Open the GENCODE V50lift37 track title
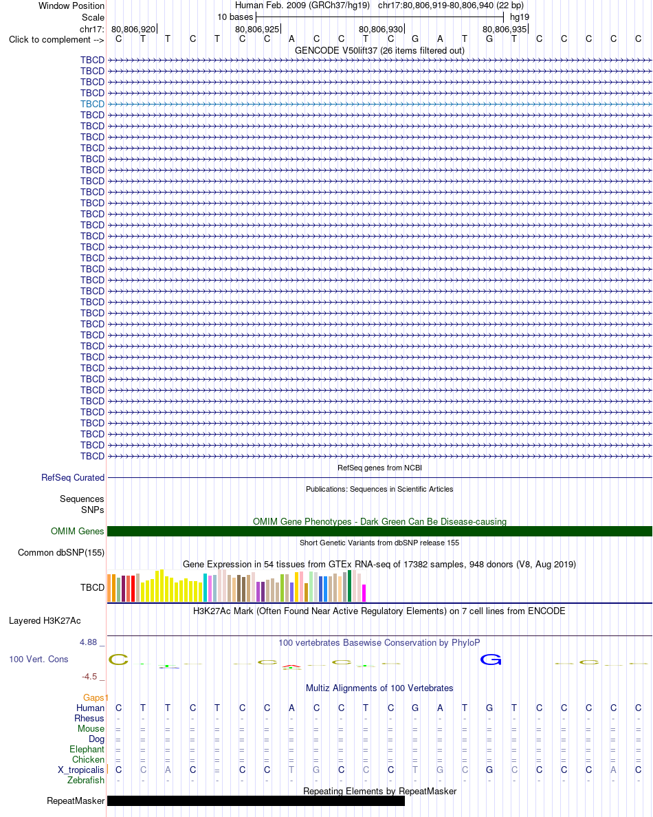 click(x=379, y=50)
